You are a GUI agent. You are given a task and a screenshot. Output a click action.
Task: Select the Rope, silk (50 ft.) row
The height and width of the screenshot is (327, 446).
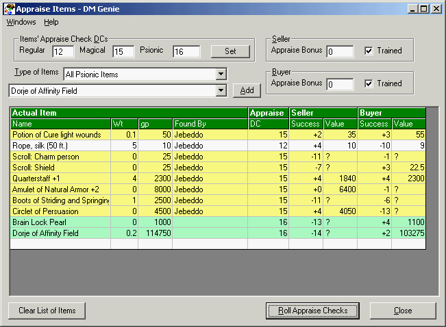(x=218, y=146)
